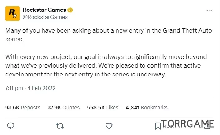Like the post with the heart icon
Viewport: 220px width, 135px height.
tap(109, 126)
